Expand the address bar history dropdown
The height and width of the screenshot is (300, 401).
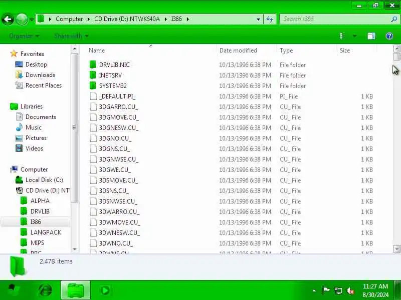[x=258, y=19]
